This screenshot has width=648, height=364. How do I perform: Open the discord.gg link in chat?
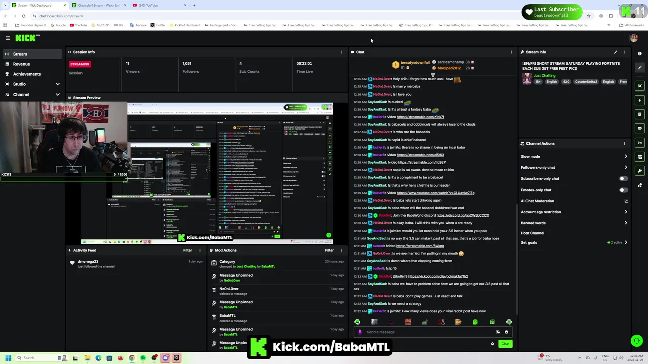click(463, 215)
